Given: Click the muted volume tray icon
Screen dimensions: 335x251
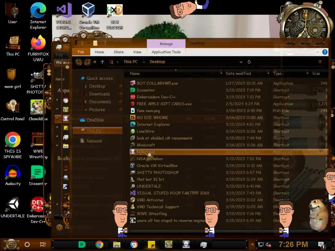Looking at the screenshot, I should click(269, 244).
